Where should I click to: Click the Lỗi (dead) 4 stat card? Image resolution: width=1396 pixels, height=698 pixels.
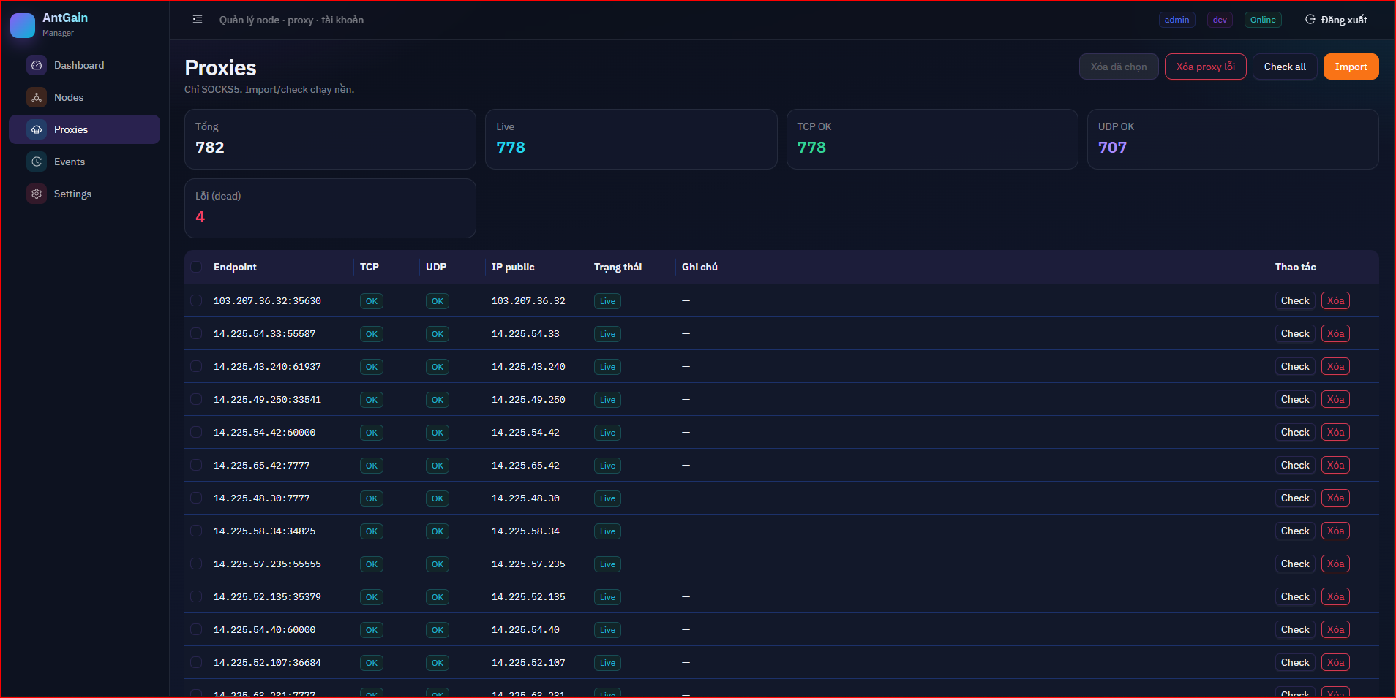click(x=330, y=208)
